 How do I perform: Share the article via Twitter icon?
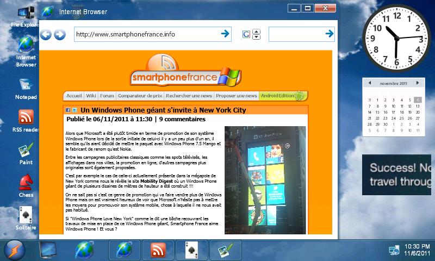[74, 110]
